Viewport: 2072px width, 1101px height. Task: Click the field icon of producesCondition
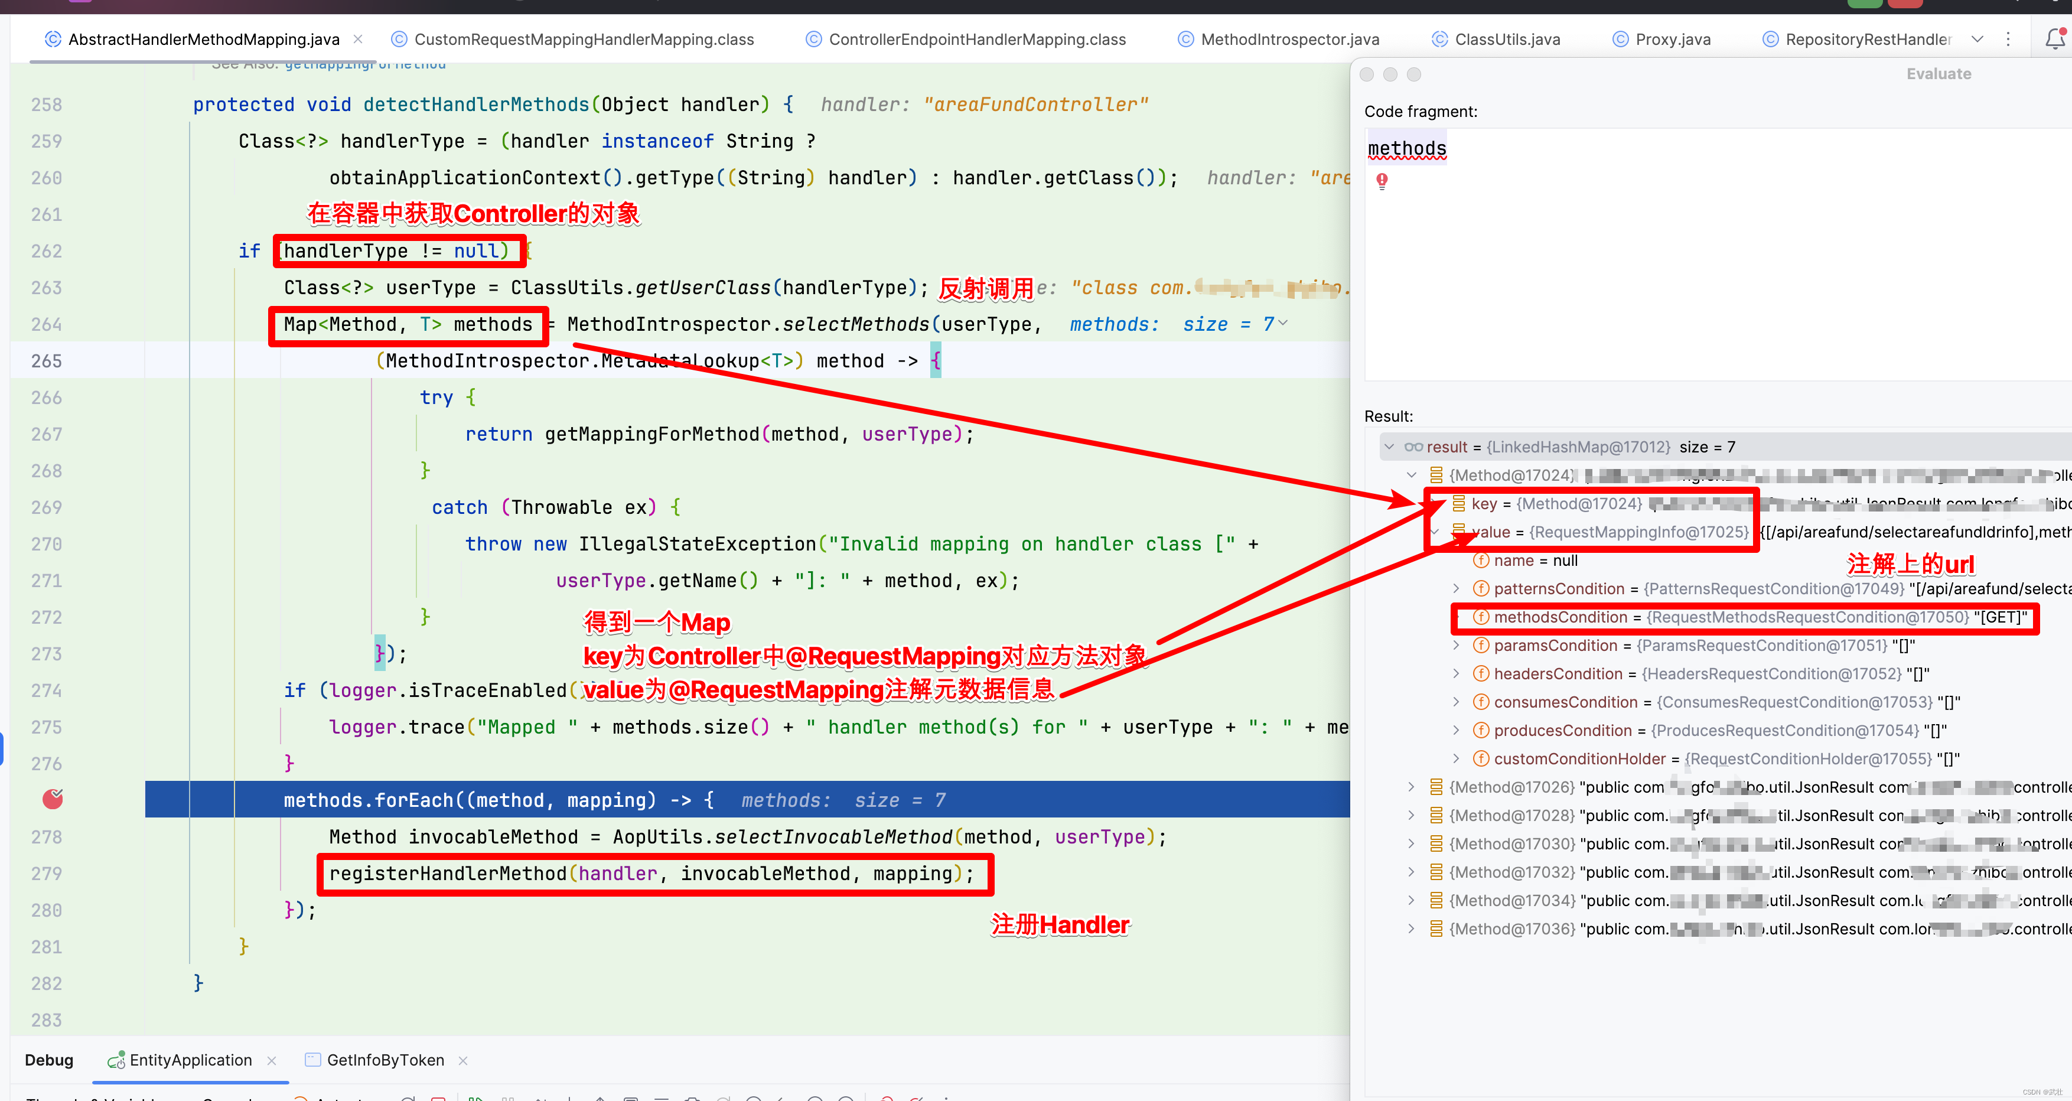point(1481,730)
